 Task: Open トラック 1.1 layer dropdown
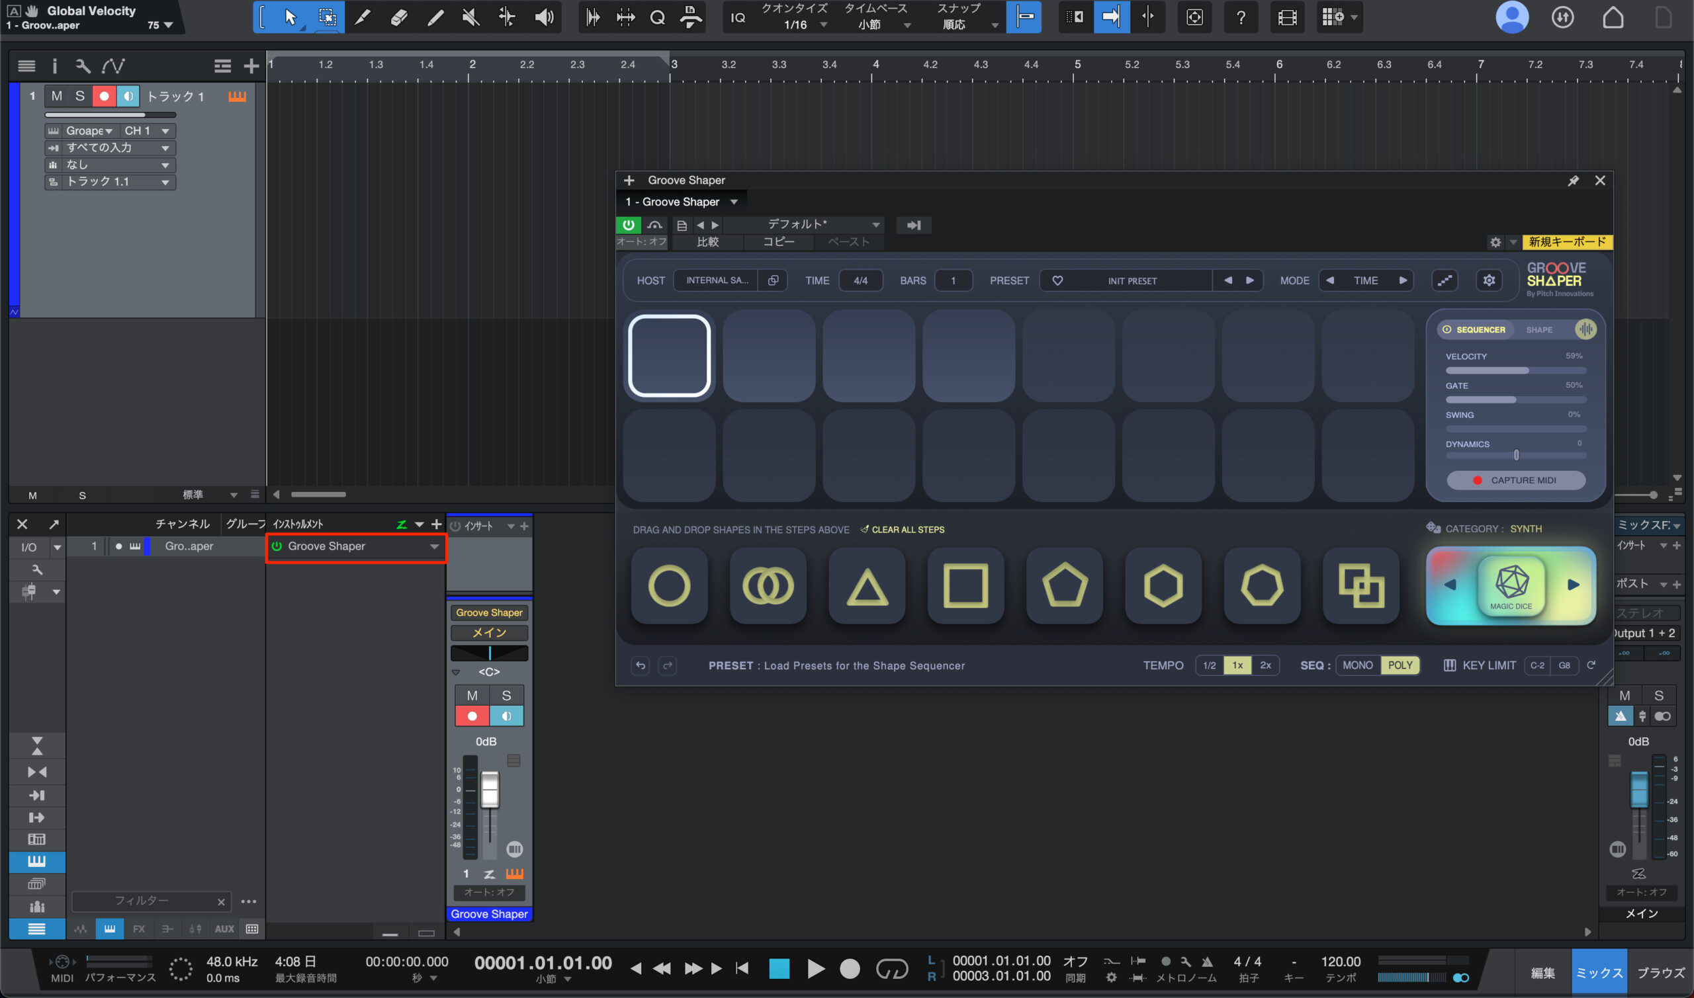(111, 182)
